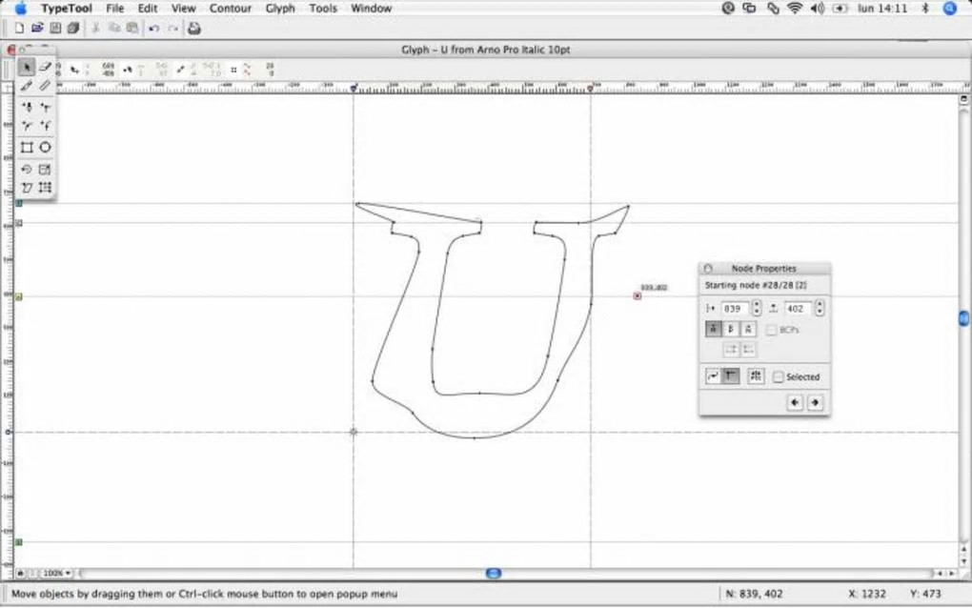Image resolution: width=972 pixels, height=608 pixels.
Task: Click the Undo arrow in the toolbar
Action: pyautogui.click(x=153, y=29)
